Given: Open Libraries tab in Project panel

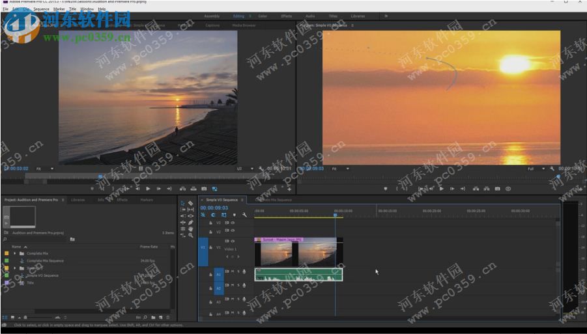Looking at the screenshot, I should pyautogui.click(x=78, y=200).
